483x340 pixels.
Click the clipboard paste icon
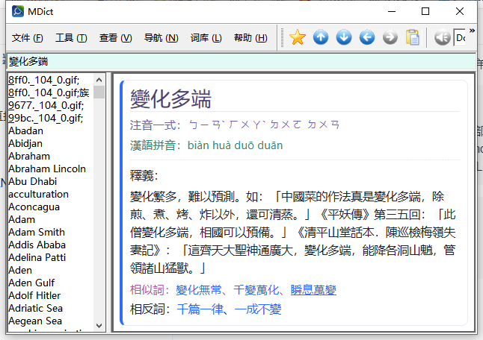(x=413, y=37)
